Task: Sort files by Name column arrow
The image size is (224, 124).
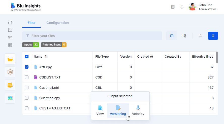Action: click(46, 57)
